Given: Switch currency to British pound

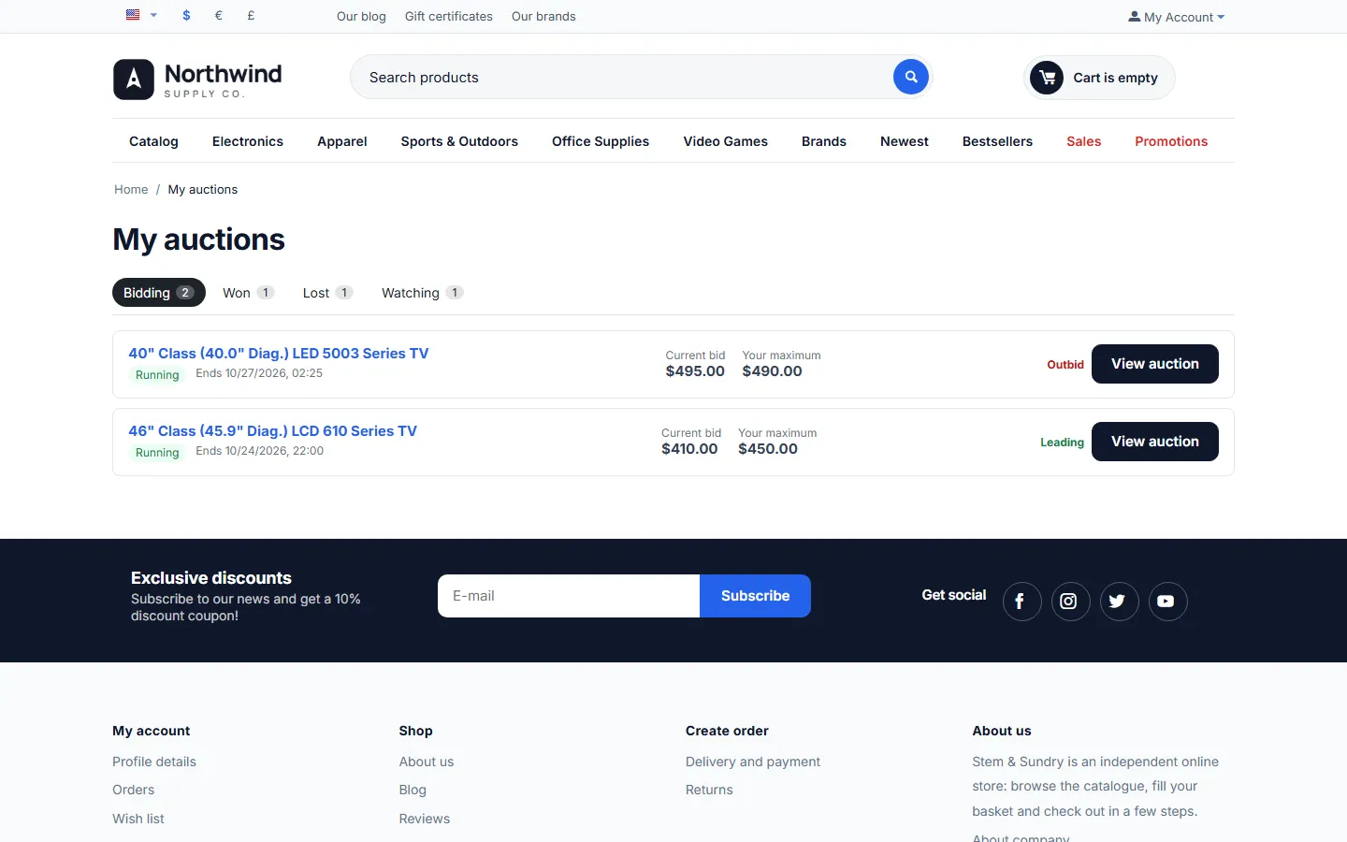Looking at the screenshot, I should [251, 15].
